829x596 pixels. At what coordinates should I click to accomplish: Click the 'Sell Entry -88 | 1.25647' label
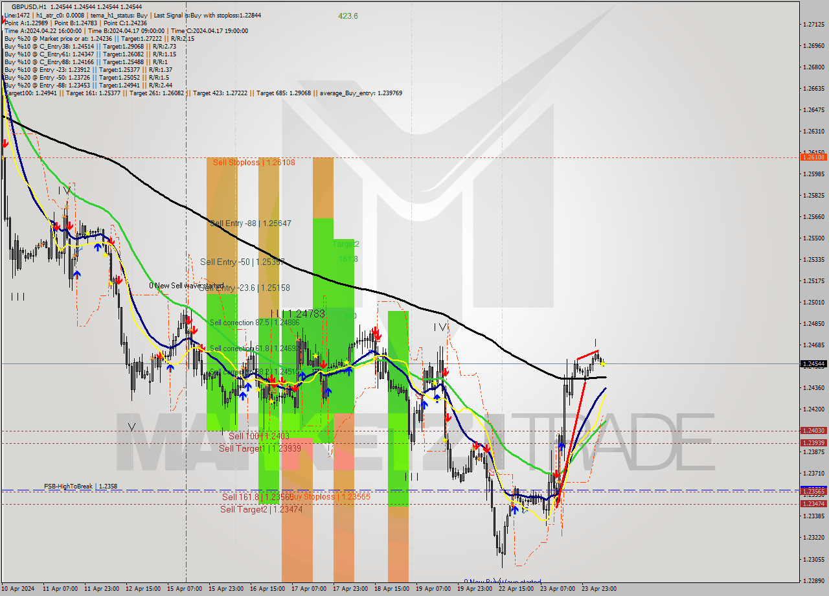point(251,223)
